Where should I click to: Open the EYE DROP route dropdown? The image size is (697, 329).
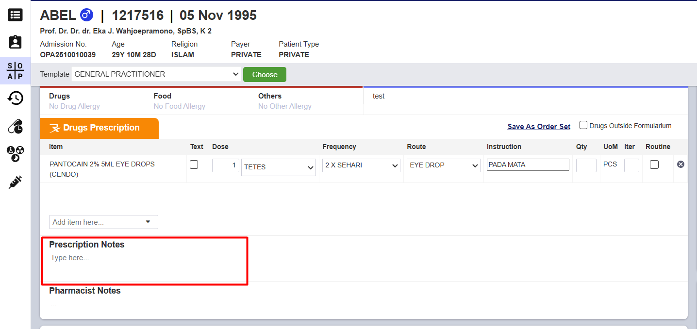(444, 165)
